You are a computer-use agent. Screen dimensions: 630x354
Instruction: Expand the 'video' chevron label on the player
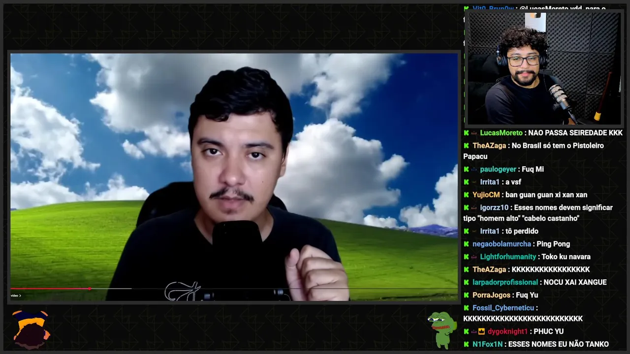click(x=16, y=295)
